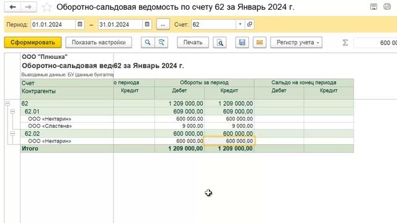Select the row for account 62
397x223 pixels.
(x=187, y=103)
